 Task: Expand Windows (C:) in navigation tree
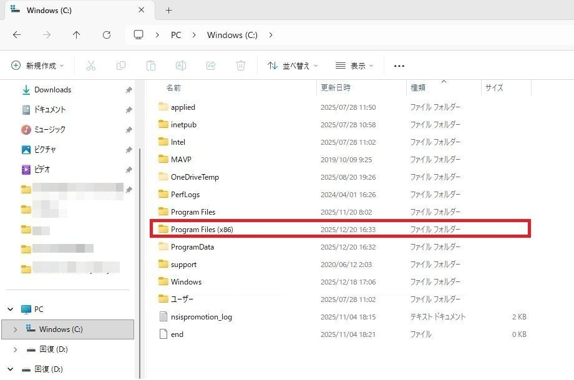(x=15, y=329)
